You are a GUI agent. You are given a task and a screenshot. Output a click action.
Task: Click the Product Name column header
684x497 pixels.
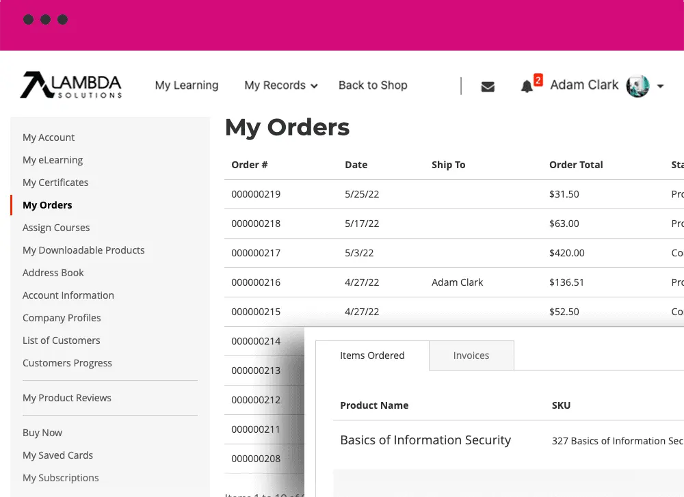click(374, 405)
